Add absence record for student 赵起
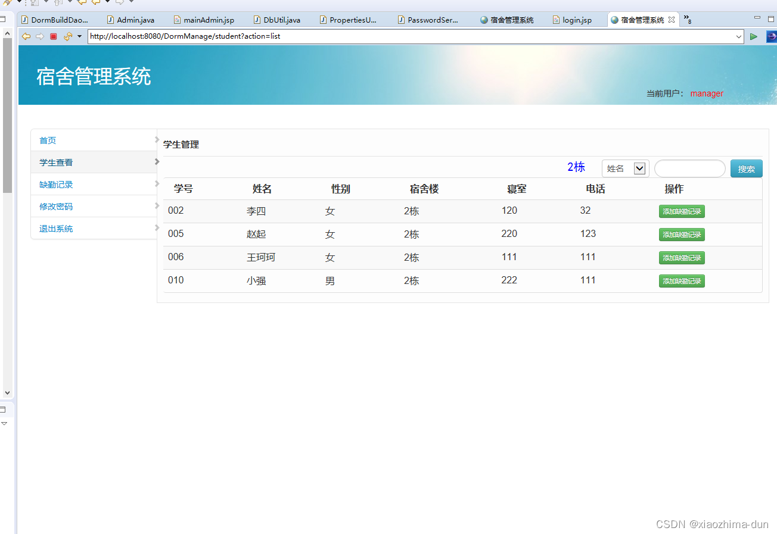The width and height of the screenshot is (777, 534). tap(682, 235)
